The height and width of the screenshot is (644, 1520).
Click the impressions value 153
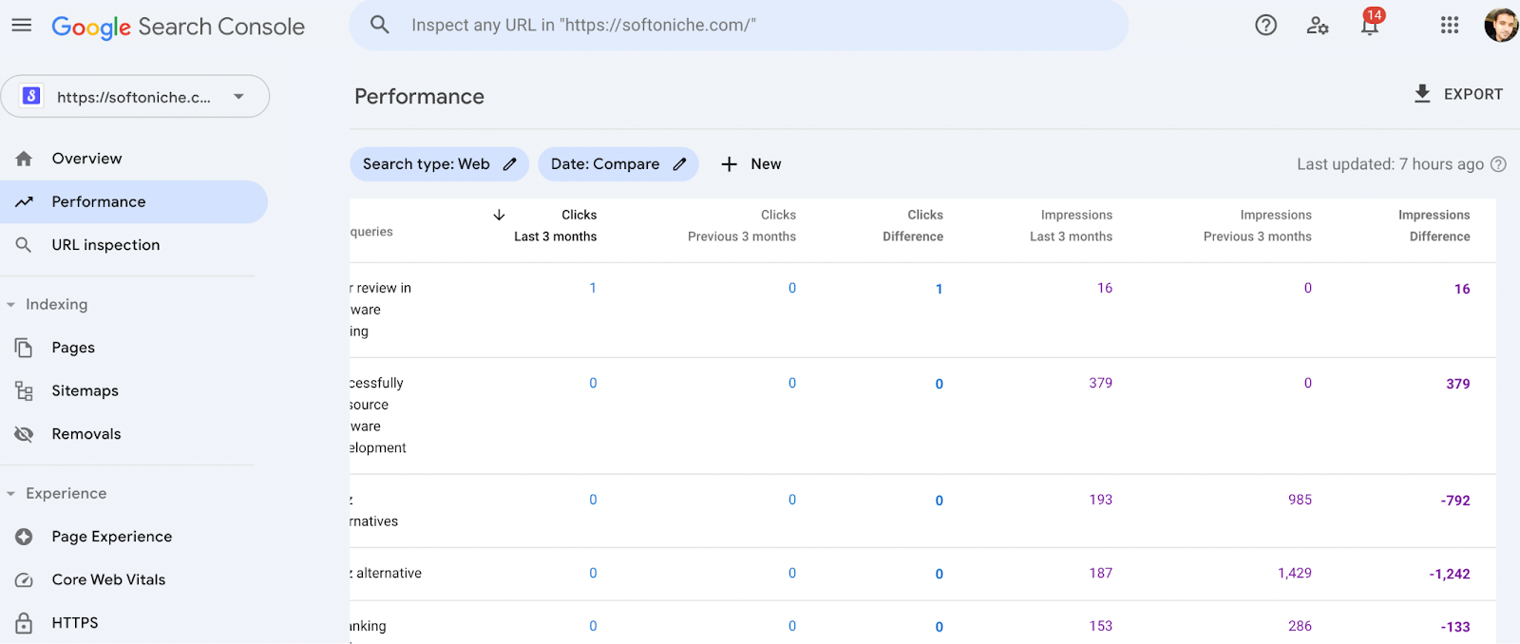tap(1101, 626)
